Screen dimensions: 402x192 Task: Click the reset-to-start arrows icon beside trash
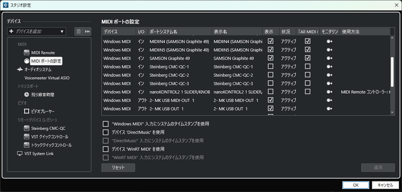87,32
